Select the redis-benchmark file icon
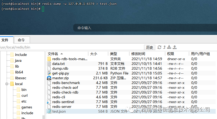This screenshot has height=119, width=217. 49,83
